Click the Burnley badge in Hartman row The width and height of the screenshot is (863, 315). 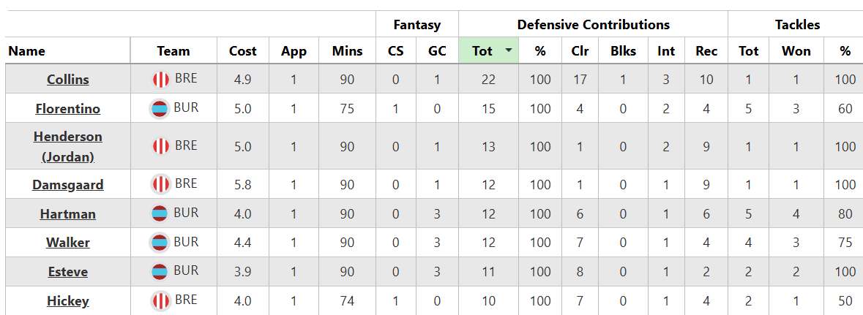point(159,214)
